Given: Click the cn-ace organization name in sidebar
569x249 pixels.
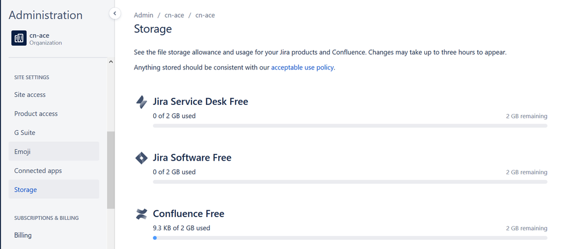Looking at the screenshot, I should [x=39, y=35].
